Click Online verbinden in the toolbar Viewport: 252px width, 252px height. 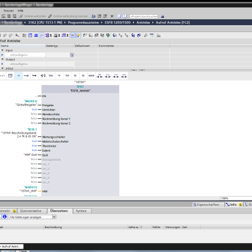[33, 16]
